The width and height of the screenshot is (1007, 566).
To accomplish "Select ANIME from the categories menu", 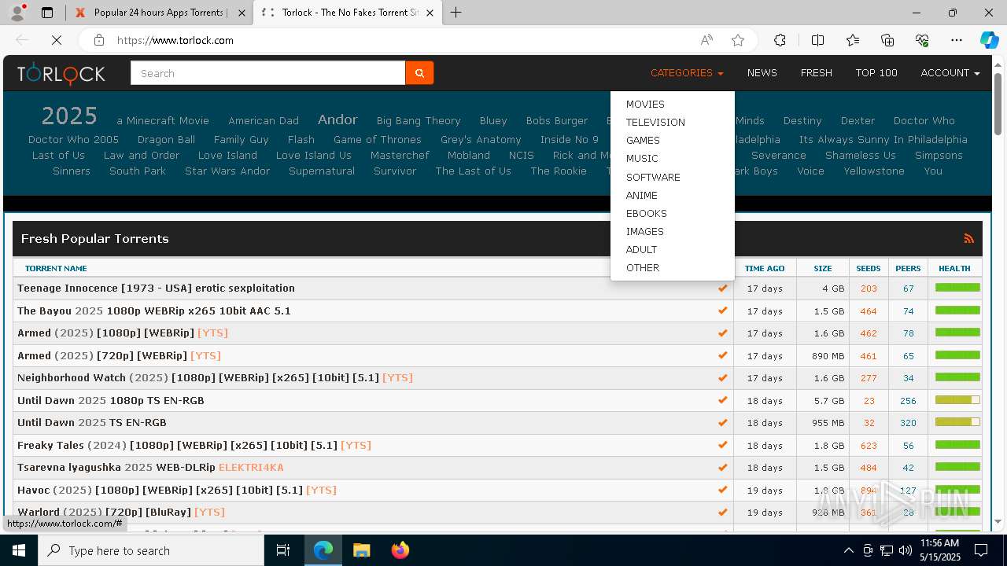I will coord(673,195).
